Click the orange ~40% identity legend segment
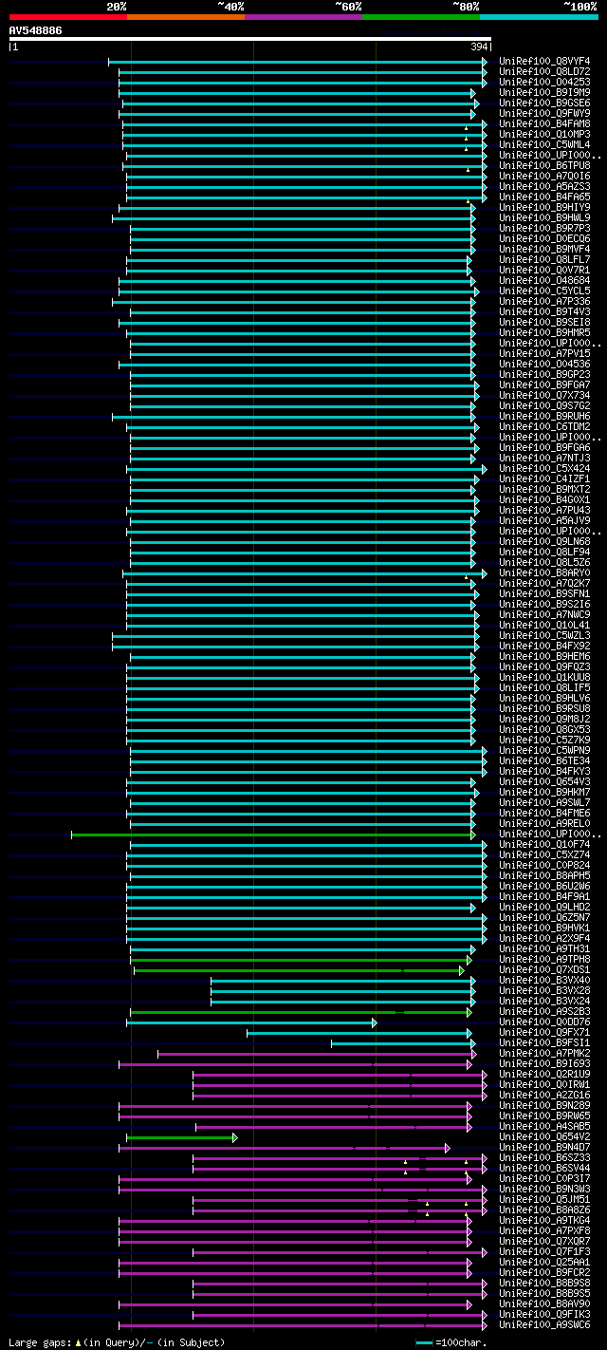 point(186,17)
